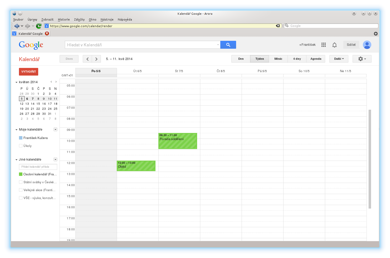Enable the VŠE - výuka, konzult calendar

(x=21, y=198)
